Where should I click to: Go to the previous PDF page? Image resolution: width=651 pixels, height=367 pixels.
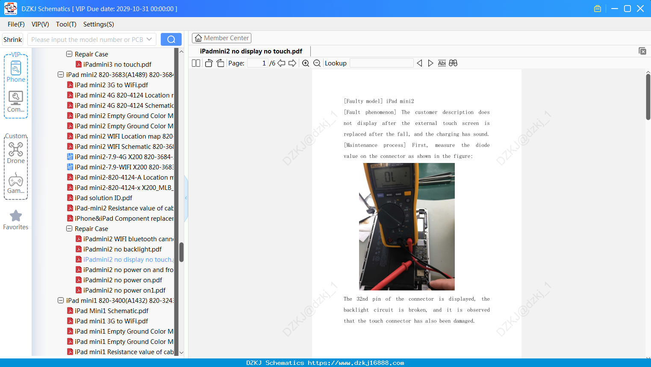point(281,63)
